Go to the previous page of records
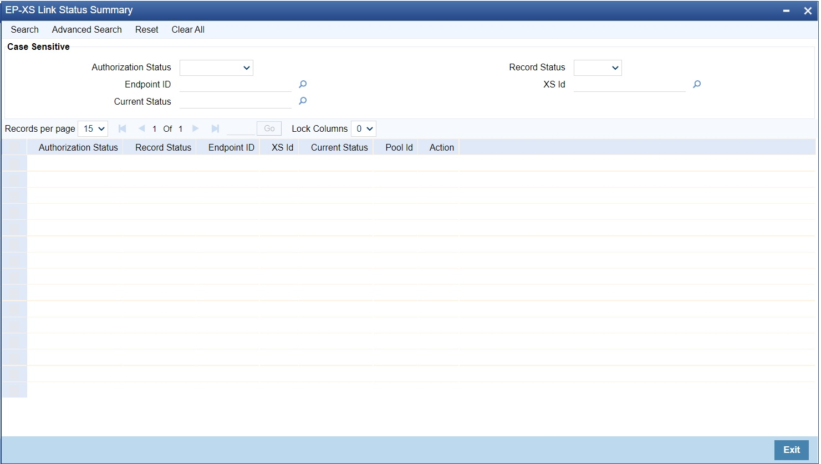This screenshot has width=821, height=464. pos(141,128)
